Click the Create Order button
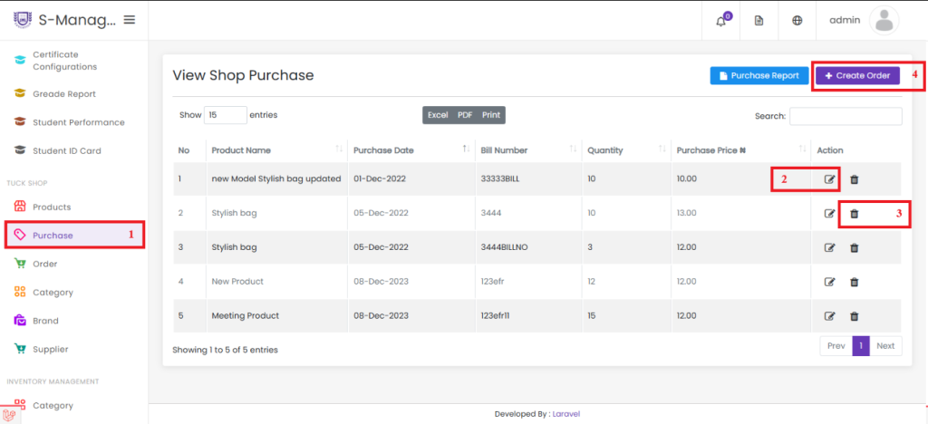 pos(857,76)
